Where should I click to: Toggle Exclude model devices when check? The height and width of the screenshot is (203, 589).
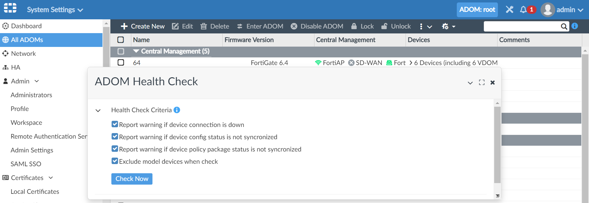[115, 161]
